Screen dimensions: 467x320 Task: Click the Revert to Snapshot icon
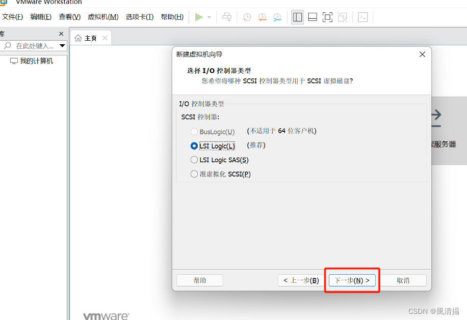262,17
